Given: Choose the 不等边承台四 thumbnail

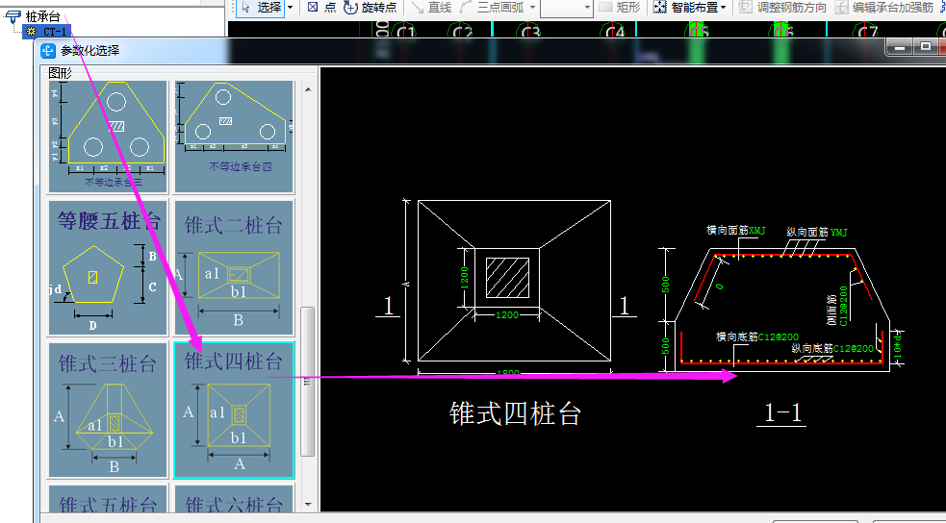Looking at the screenshot, I should tap(234, 137).
